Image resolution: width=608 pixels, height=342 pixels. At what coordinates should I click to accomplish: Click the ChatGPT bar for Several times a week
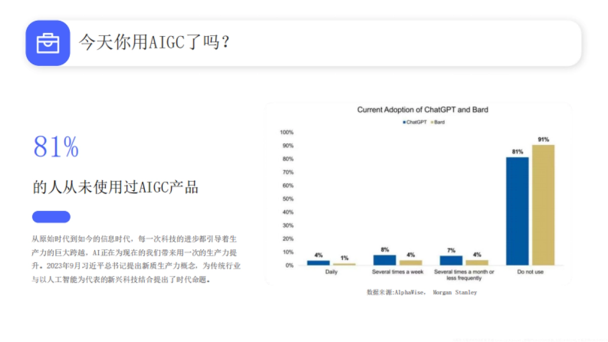pyautogui.click(x=385, y=259)
